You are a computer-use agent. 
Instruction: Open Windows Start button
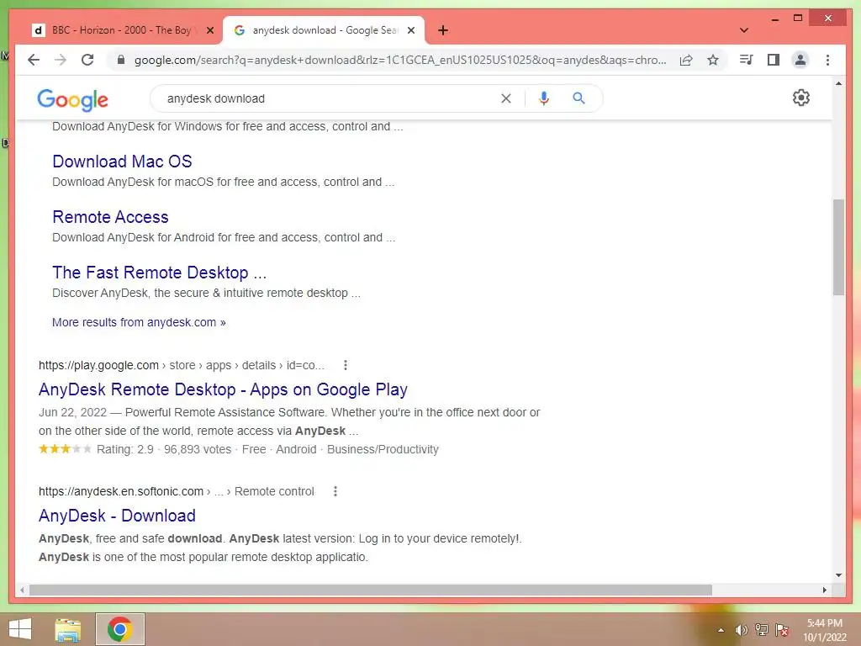(x=20, y=629)
